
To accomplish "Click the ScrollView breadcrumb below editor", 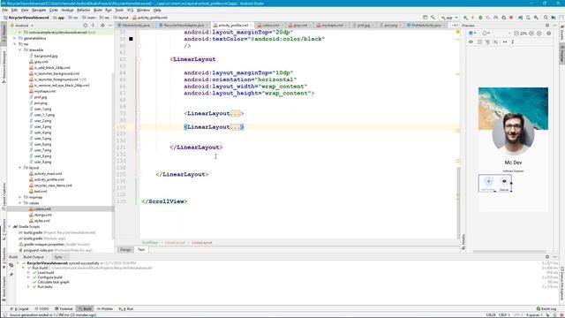I will click(150, 243).
